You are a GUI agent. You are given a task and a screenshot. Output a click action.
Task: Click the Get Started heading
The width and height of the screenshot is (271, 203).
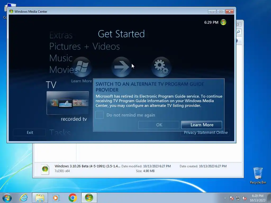pyautogui.click(x=121, y=34)
